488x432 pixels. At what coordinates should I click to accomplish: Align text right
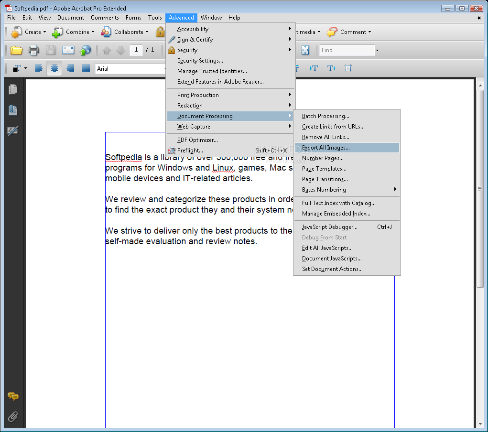70,68
